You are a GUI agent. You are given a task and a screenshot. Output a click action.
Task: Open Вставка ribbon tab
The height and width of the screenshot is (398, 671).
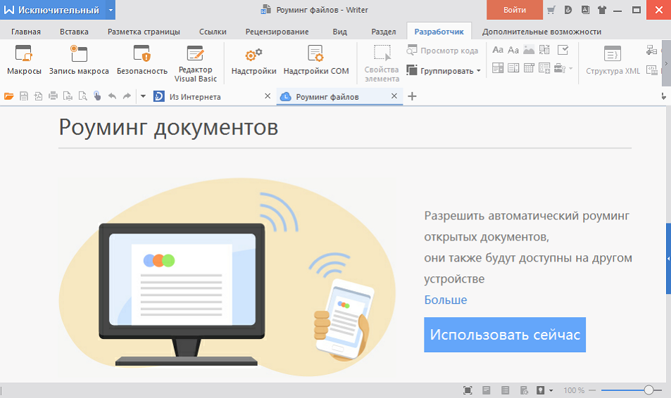[74, 32]
